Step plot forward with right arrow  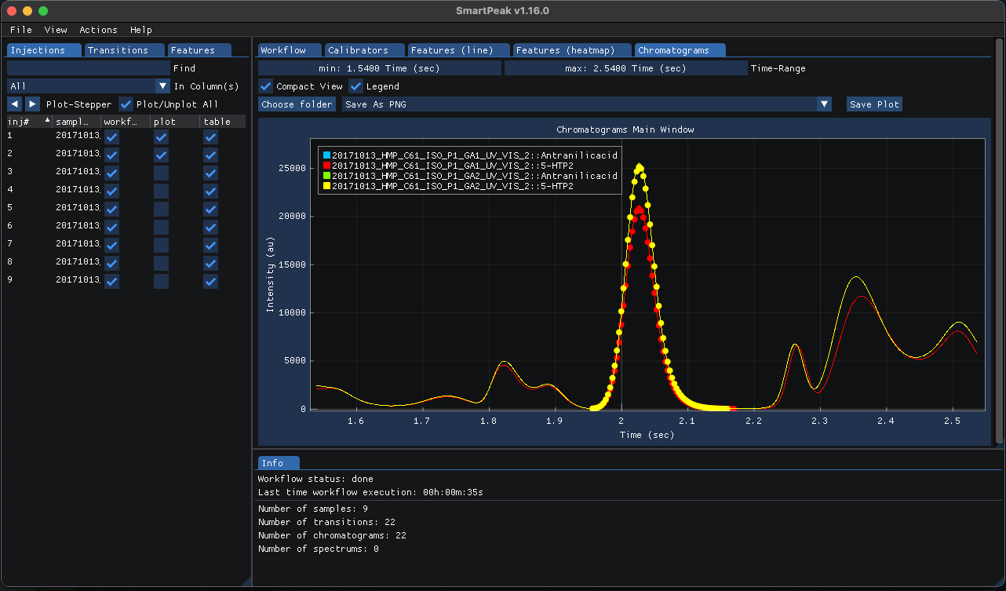click(32, 104)
